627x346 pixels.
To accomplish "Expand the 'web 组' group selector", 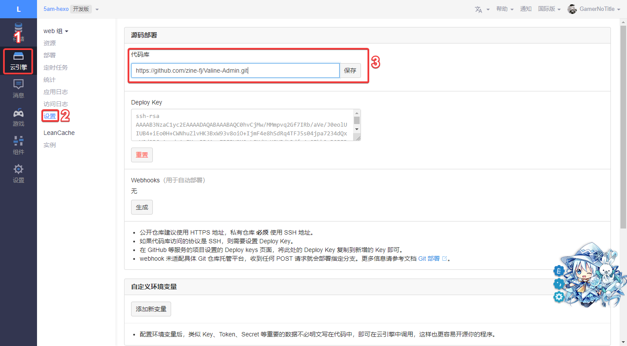I will click(56, 31).
